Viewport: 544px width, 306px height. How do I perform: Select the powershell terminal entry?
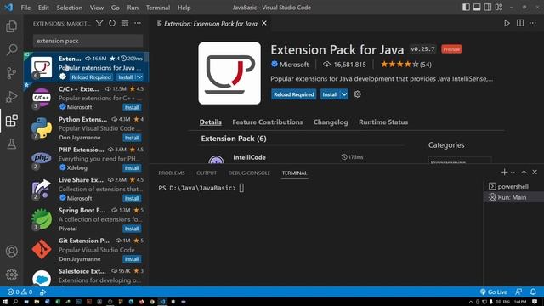coord(513,186)
